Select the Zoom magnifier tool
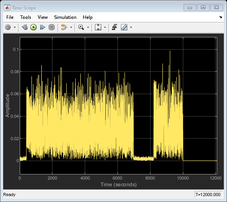The image size is (227, 202). click(x=81, y=27)
